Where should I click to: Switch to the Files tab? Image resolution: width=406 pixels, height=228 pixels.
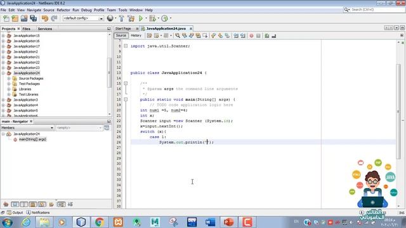click(x=26, y=28)
